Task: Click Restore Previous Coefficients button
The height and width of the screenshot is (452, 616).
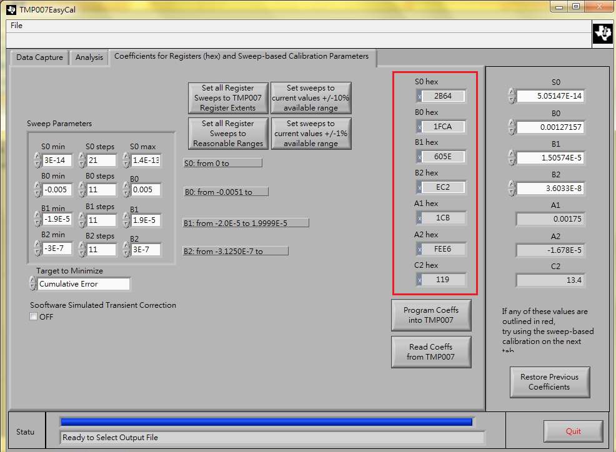Action: pyautogui.click(x=550, y=382)
